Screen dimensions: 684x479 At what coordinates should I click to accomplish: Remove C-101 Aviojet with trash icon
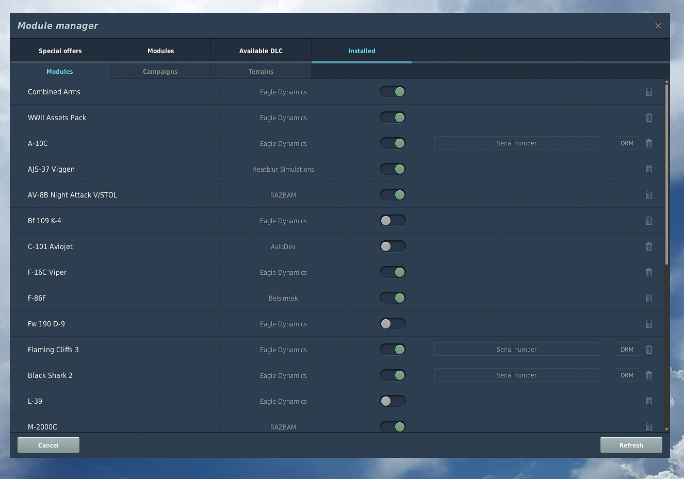(x=649, y=246)
